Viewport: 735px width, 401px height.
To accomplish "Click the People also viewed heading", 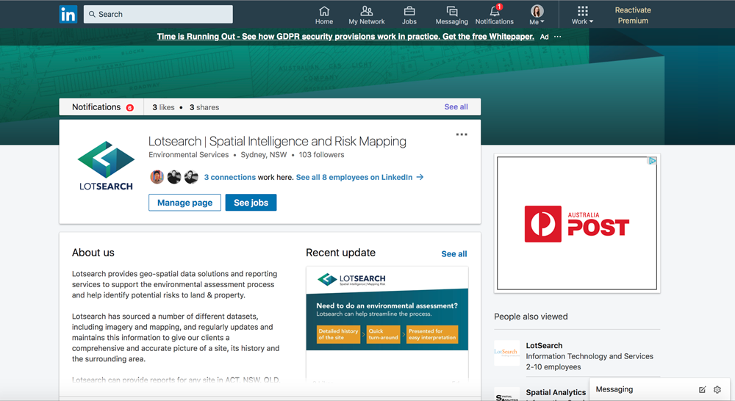I will [531, 317].
